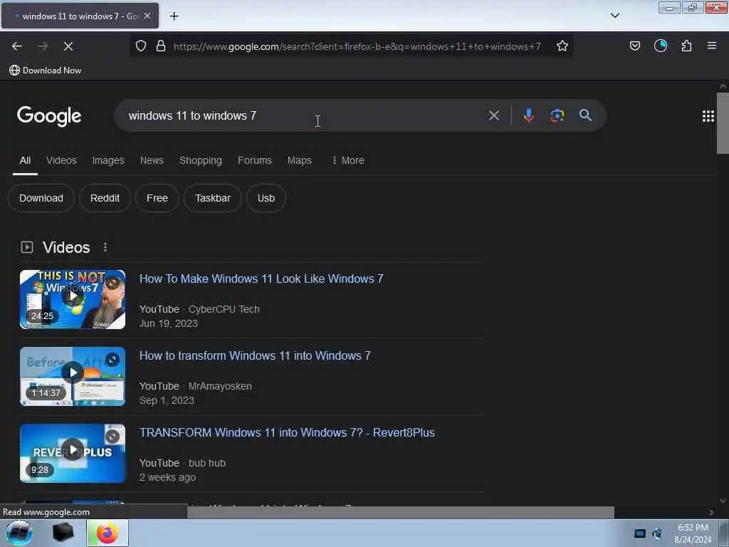Click the scrollbar down arrow

(x=723, y=501)
